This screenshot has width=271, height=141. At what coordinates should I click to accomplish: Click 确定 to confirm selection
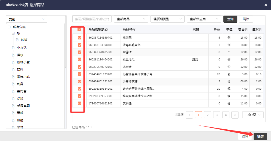tap(260, 136)
